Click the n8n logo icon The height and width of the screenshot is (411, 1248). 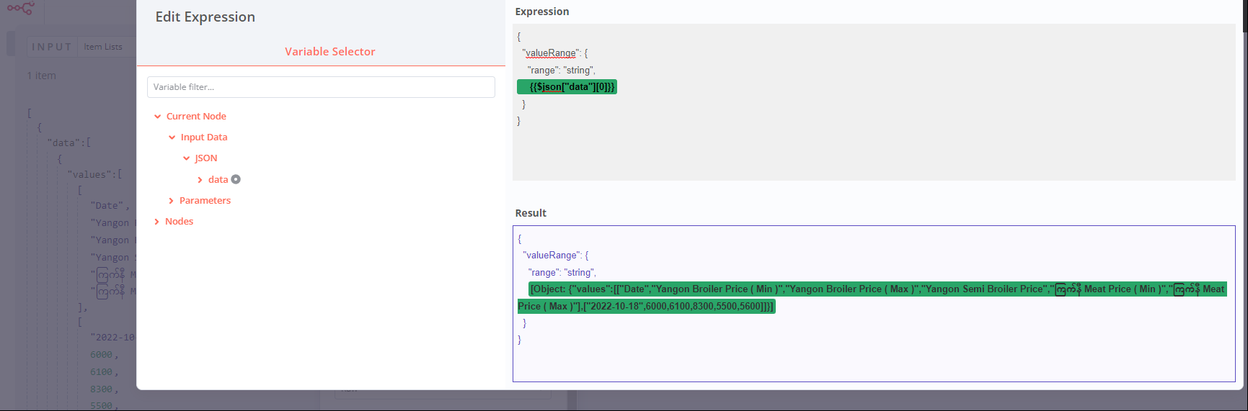(x=20, y=9)
